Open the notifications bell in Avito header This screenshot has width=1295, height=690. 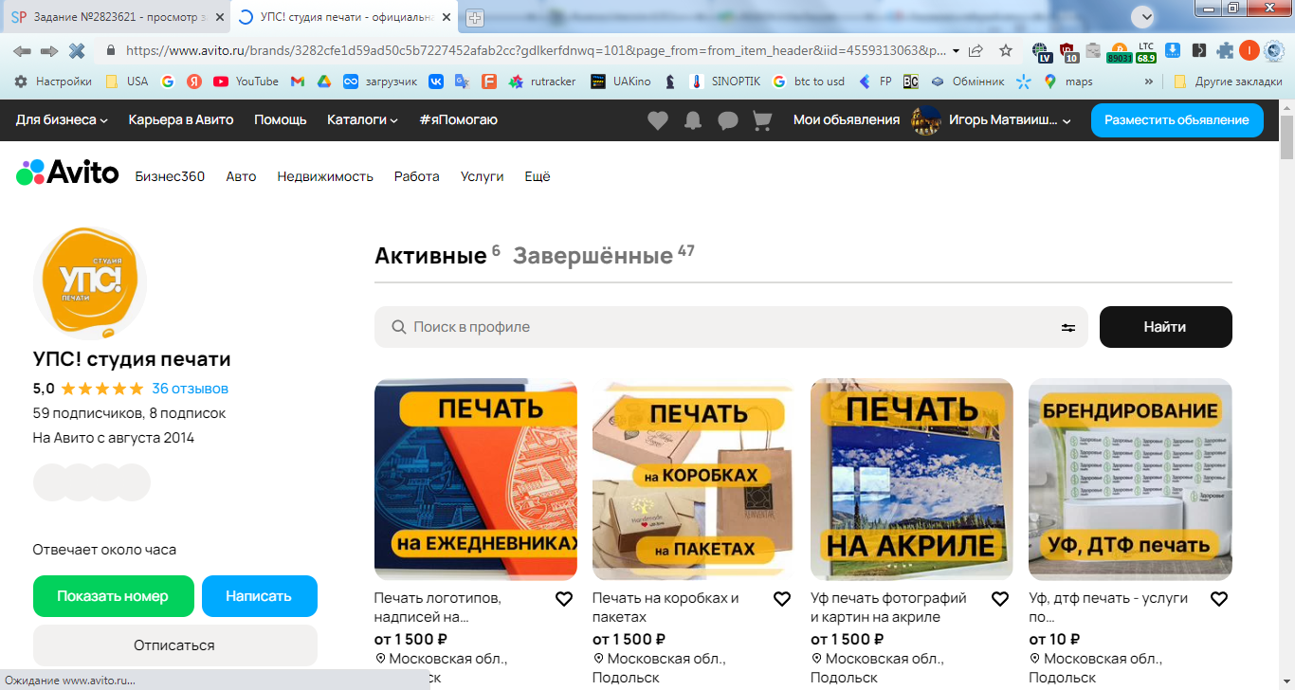693,120
